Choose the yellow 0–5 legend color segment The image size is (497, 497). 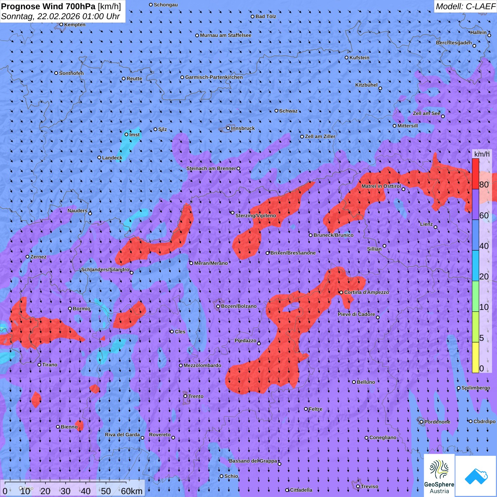tap(475, 357)
